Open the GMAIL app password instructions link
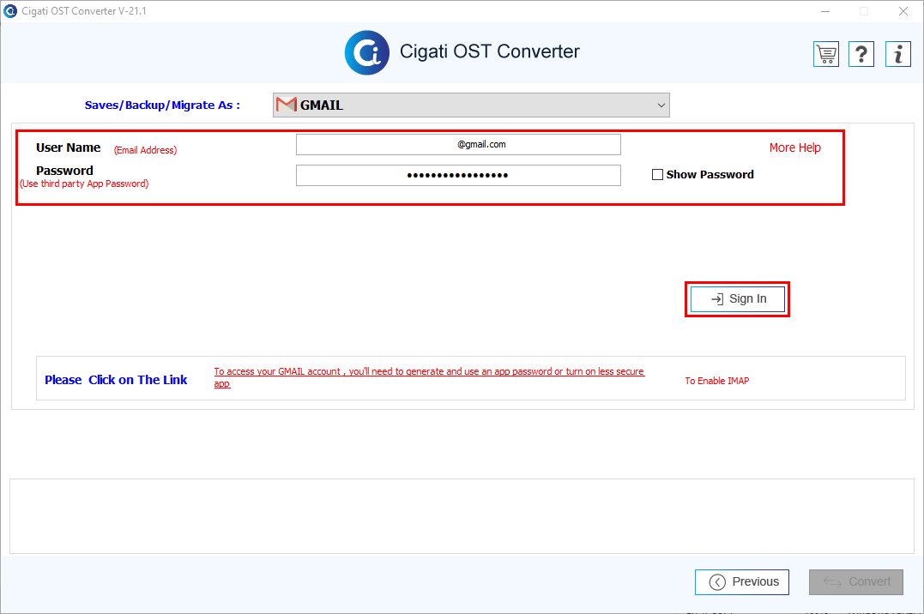Image resolution: width=924 pixels, height=614 pixels. click(x=429, y=377)
